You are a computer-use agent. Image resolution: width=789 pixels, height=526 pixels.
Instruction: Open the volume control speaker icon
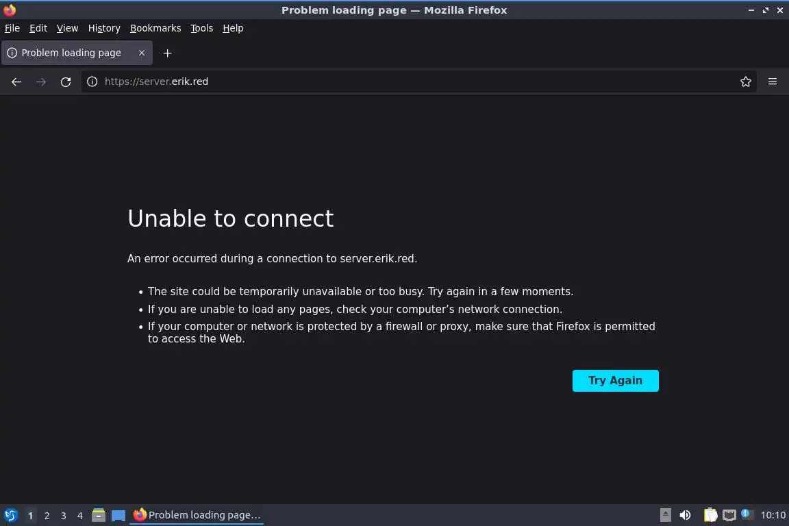coord(685,515)
